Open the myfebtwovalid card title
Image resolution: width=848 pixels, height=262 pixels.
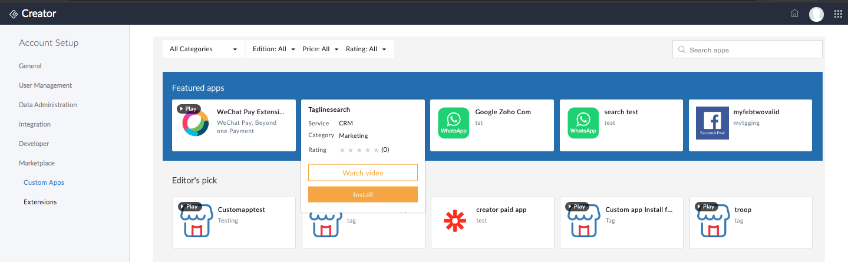tap(757, 112)
